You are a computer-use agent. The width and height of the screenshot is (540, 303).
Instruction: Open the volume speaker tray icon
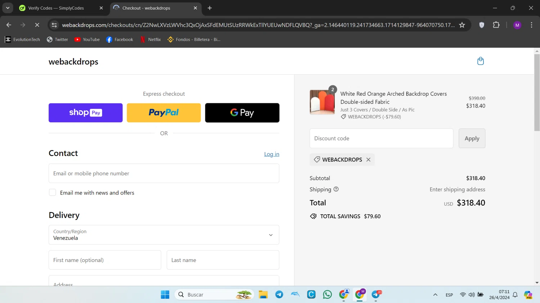pyautogui.click(x=472, y=295)
